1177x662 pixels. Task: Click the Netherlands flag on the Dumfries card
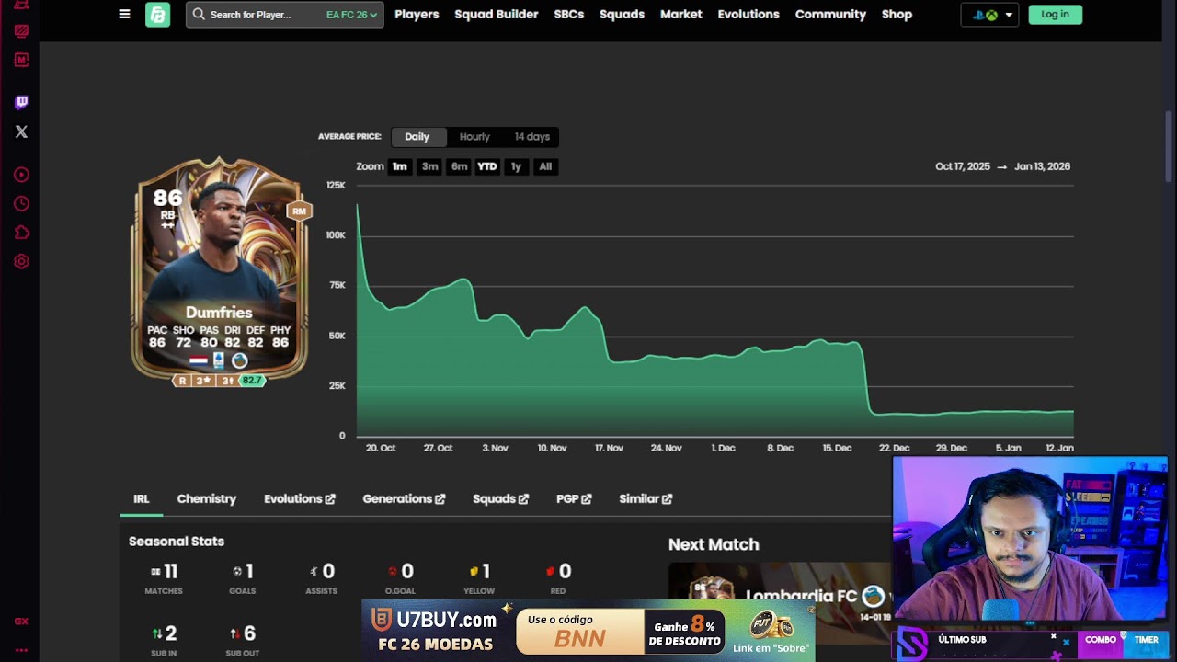coord(198,360)
